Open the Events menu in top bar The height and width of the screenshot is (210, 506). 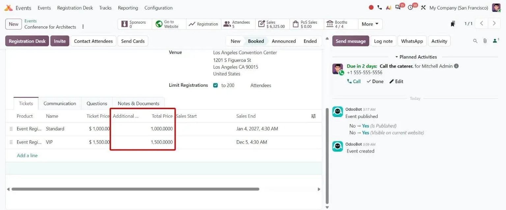click(x=44, y=8)
